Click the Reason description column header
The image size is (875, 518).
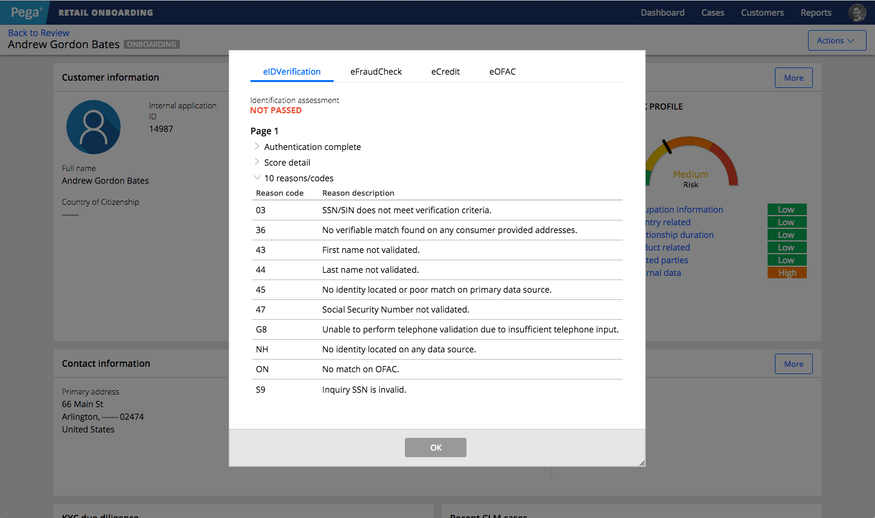[x=358, y=193]
